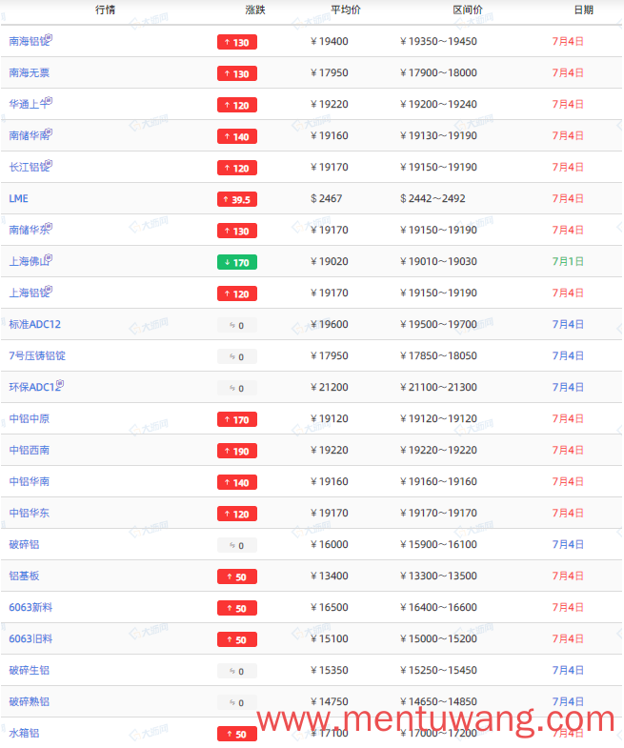This screenshot has width=624, height=748.
Task: Click the ↑140 badge for 南储华南
Action: [237, 136]
